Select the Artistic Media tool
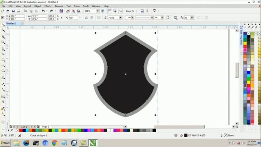The image size is (261, 147). click(x=3, y=54)
